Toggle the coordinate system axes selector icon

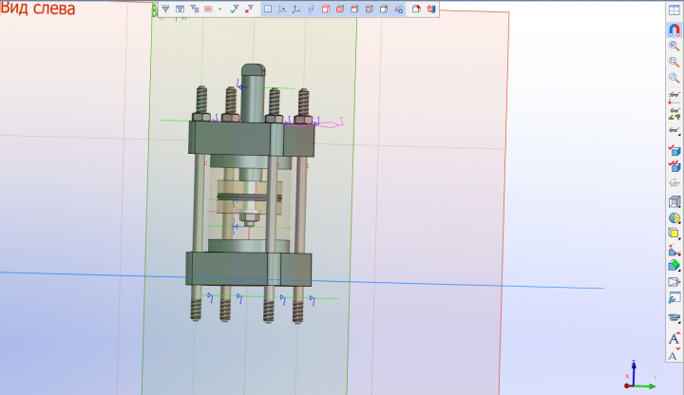tap(296, 9)
